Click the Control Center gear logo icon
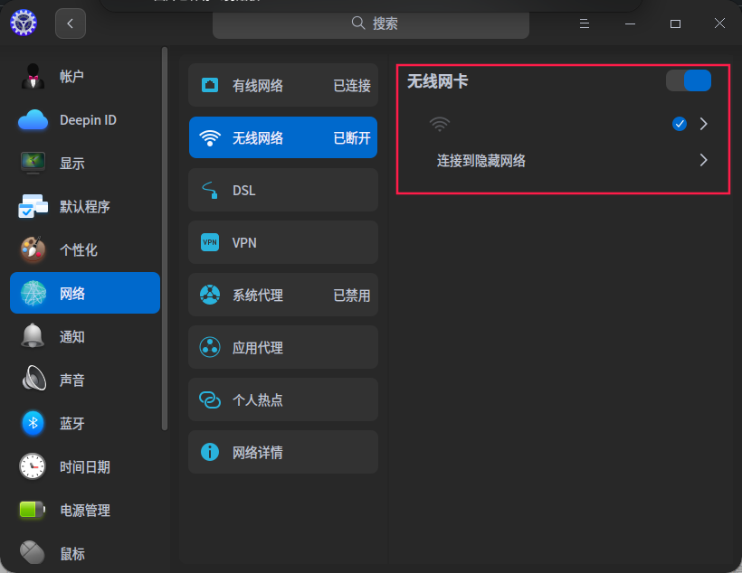Image resolution: width=742 pixels, height=573 pixels. pos(24,23)
